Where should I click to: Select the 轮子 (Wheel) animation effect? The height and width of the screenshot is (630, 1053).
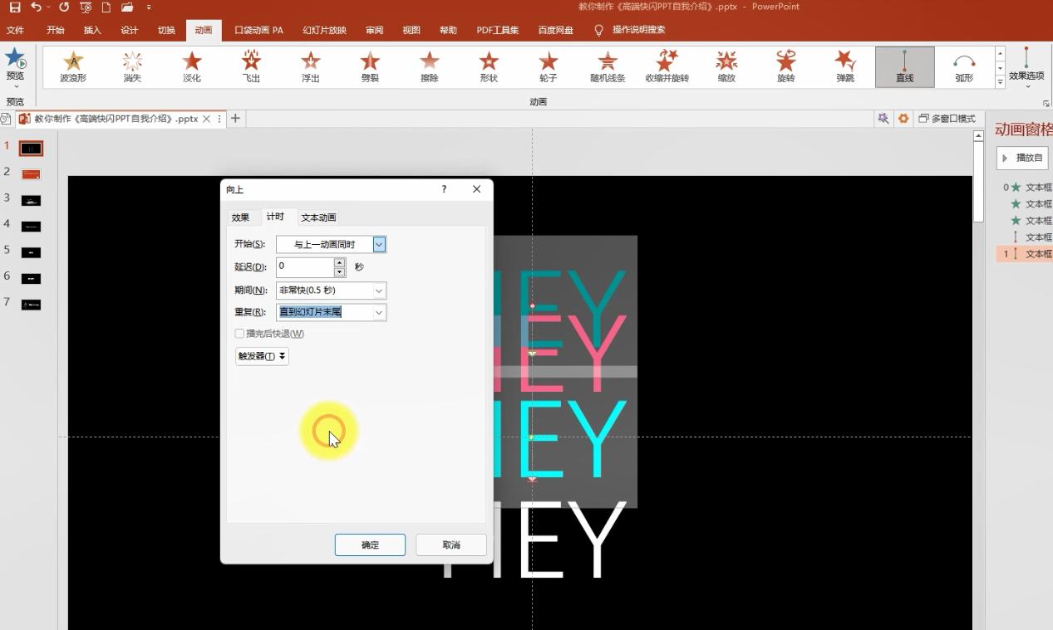tap(548, 66)
